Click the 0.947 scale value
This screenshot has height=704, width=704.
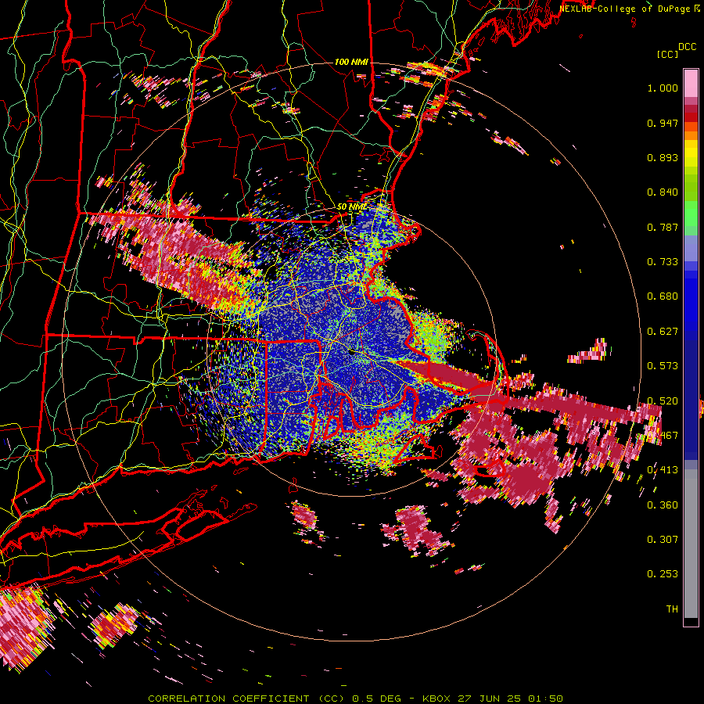point(663,123)
